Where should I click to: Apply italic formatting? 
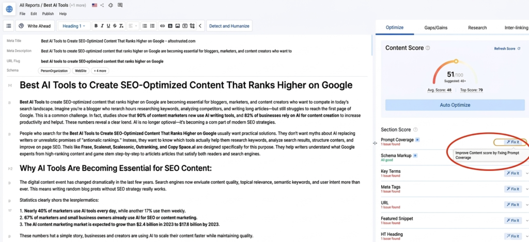point(102,26)
